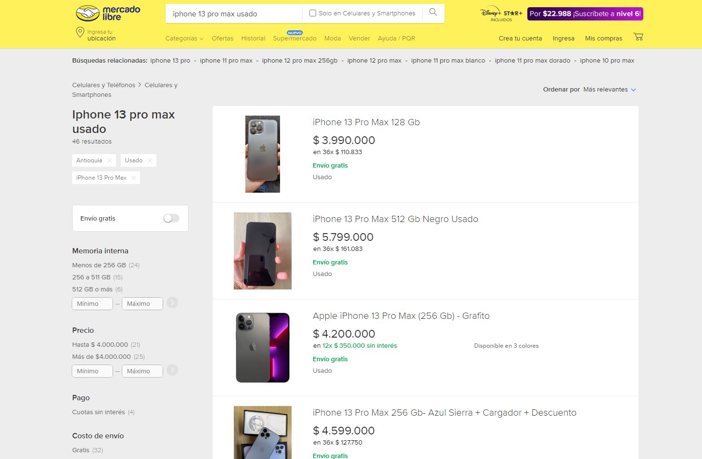This screenshot has height=459, width=702.
Task: Click the Crea tu cuenta link
Action: click(x=520, y=39)
